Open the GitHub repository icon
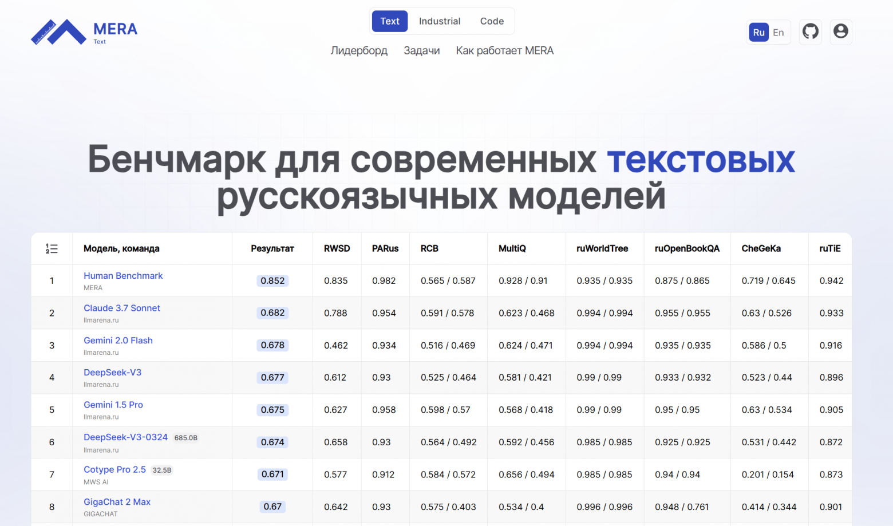Screen dimensions: 893x526 810,32
